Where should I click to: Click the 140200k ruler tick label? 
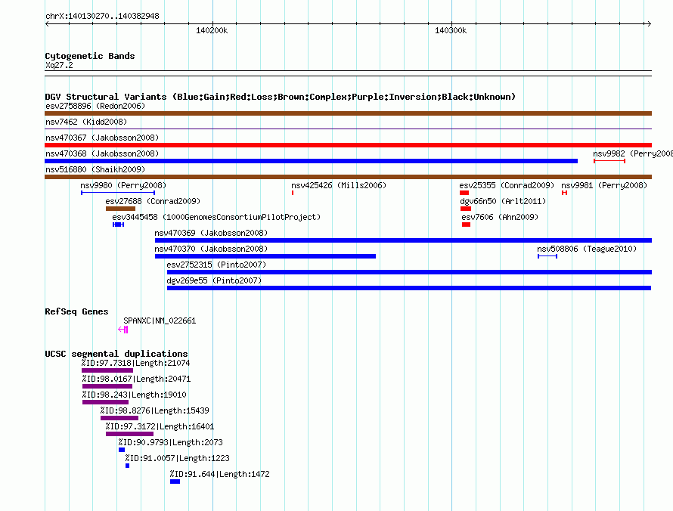coord(212,30)
